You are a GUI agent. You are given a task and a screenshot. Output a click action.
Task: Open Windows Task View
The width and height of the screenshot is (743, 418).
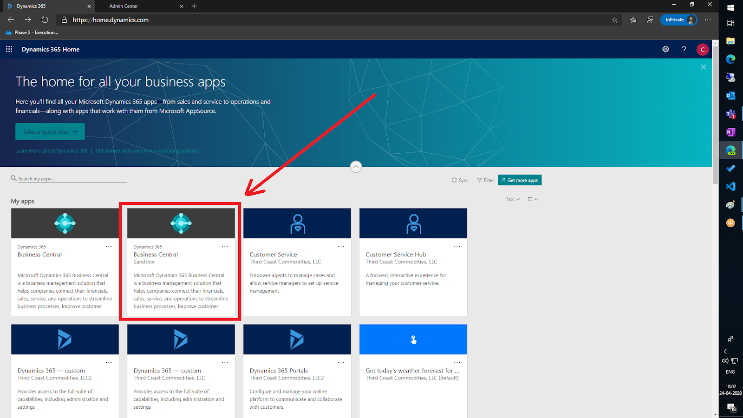click(730, 23)
